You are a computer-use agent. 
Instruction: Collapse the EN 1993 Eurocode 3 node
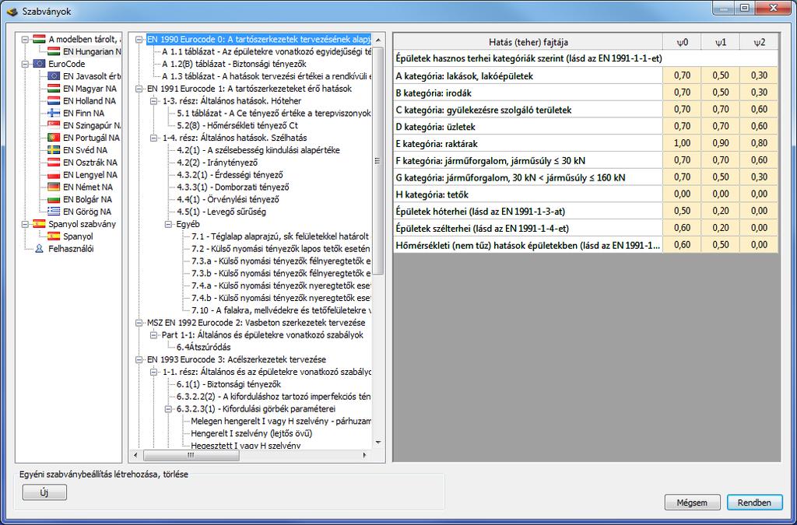pyautogui.click(x=139, y=359)
